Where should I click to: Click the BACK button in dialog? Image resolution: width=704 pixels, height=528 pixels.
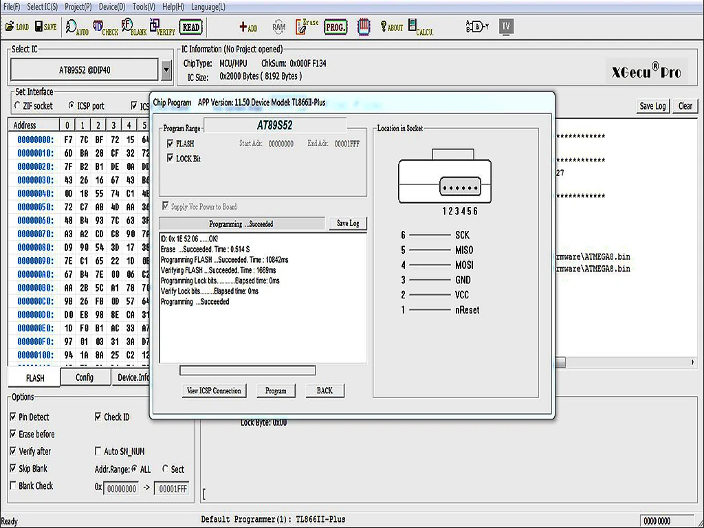point(324,390)
